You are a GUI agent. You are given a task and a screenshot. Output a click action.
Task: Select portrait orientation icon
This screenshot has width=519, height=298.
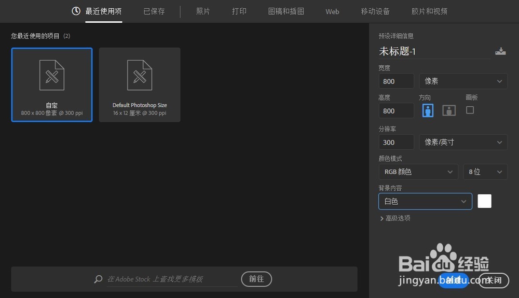[428, 110]
